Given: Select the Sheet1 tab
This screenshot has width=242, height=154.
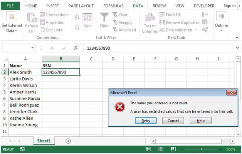Looking at the screenshot, I should point(44,141).
